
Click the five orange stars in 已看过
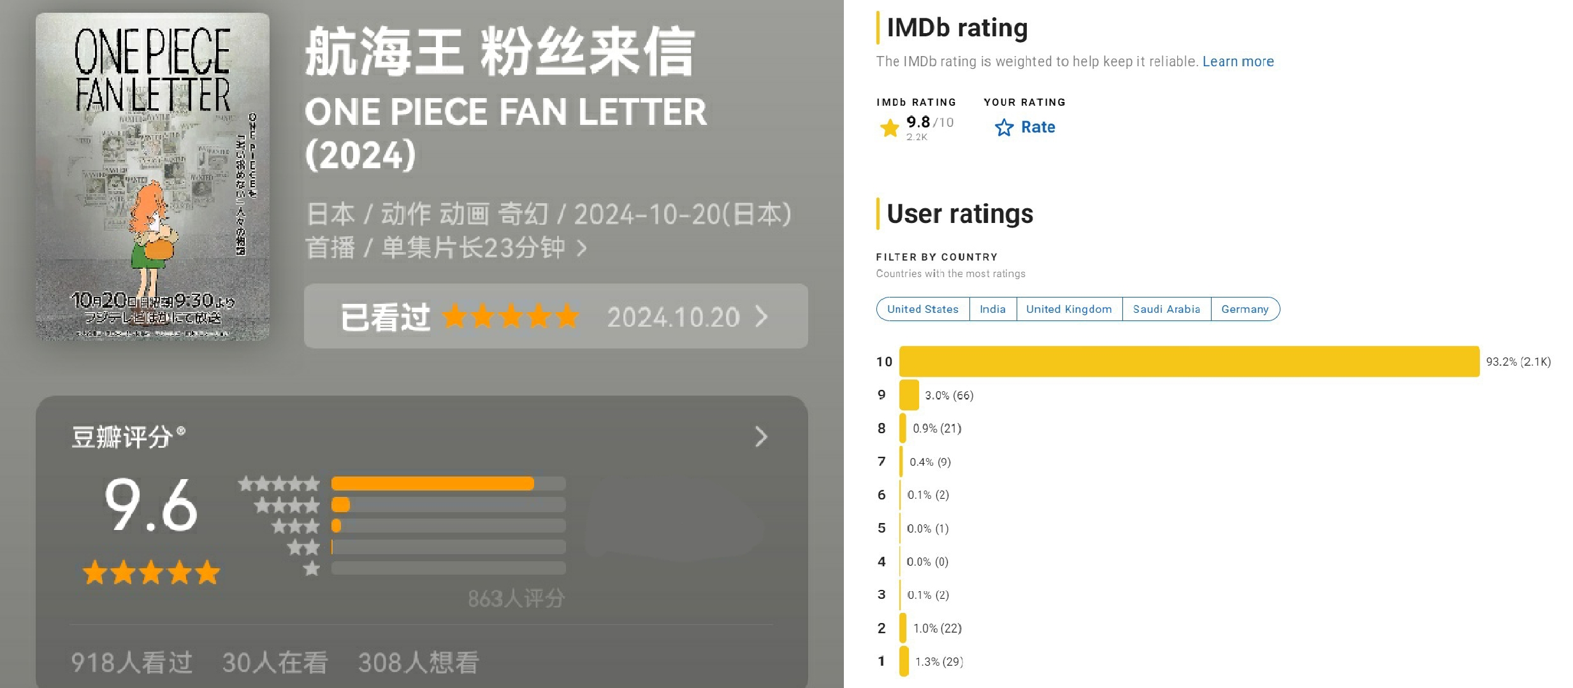(511, 317)
